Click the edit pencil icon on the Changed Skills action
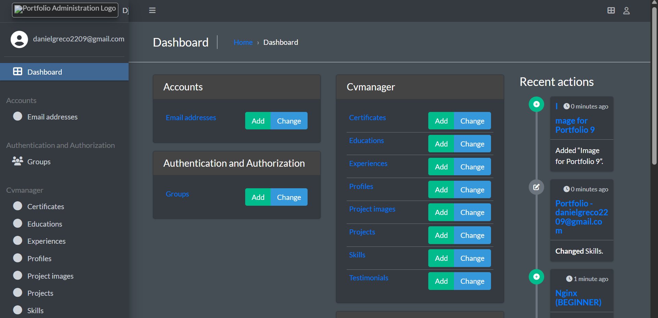 pyautogui.click(x=536, y=187)
